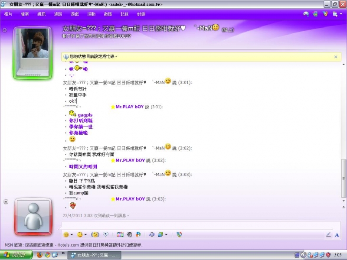
Task: Collapse my own display picture panel
Action: coord(6,201)
